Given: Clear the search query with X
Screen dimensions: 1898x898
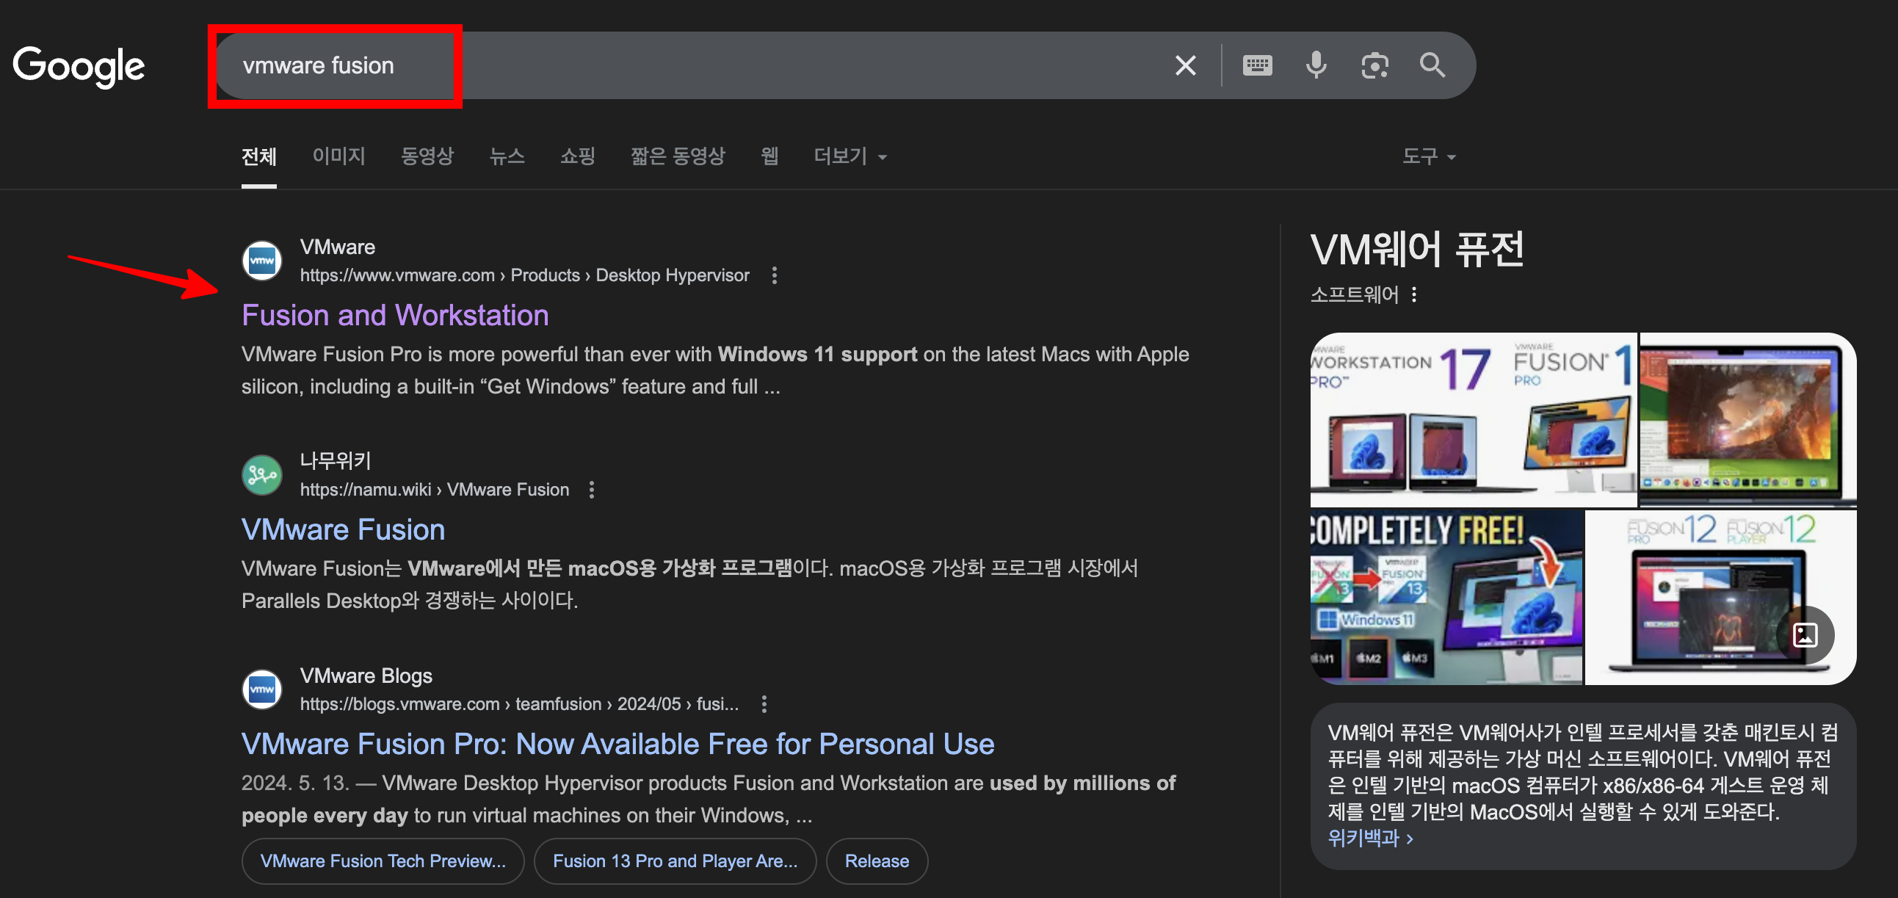Looking at the screenshot, I should click(1185, 65).
